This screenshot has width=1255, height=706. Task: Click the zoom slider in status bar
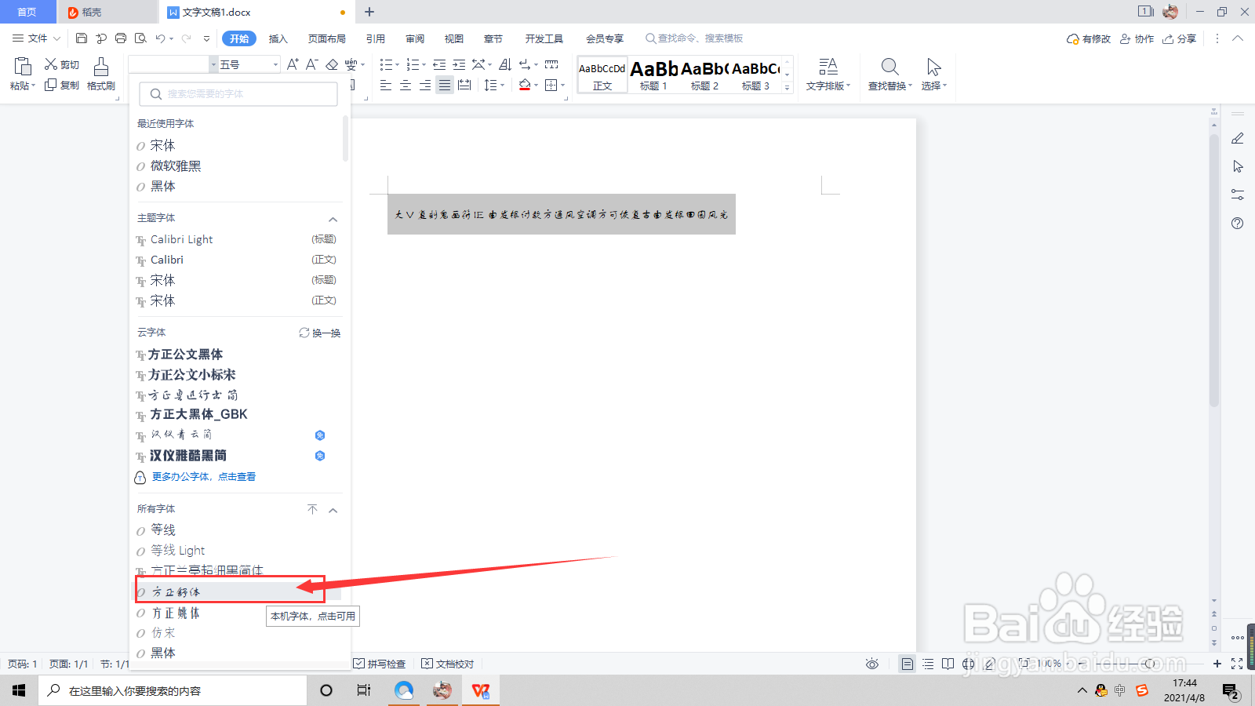(1150, 664)
